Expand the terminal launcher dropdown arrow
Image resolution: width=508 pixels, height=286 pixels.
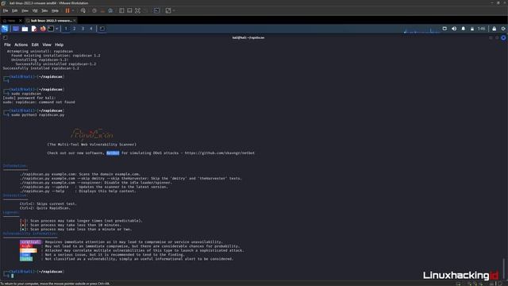(57, 29)
